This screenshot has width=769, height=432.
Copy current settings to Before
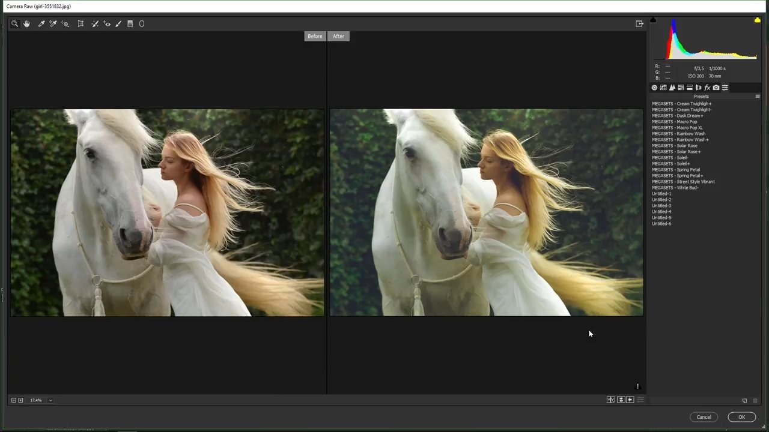pyautogui.click(x=630, y=400)
